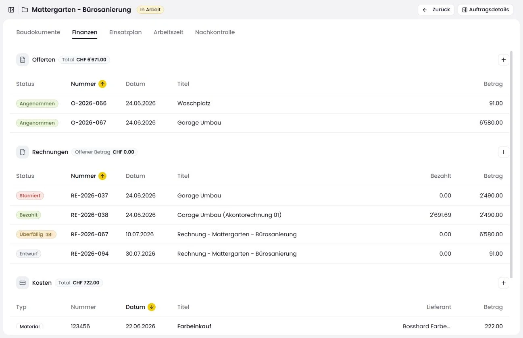Click paid amount 2'691.69
Viewport: 523px width, 338px height.
click(440, 215)
